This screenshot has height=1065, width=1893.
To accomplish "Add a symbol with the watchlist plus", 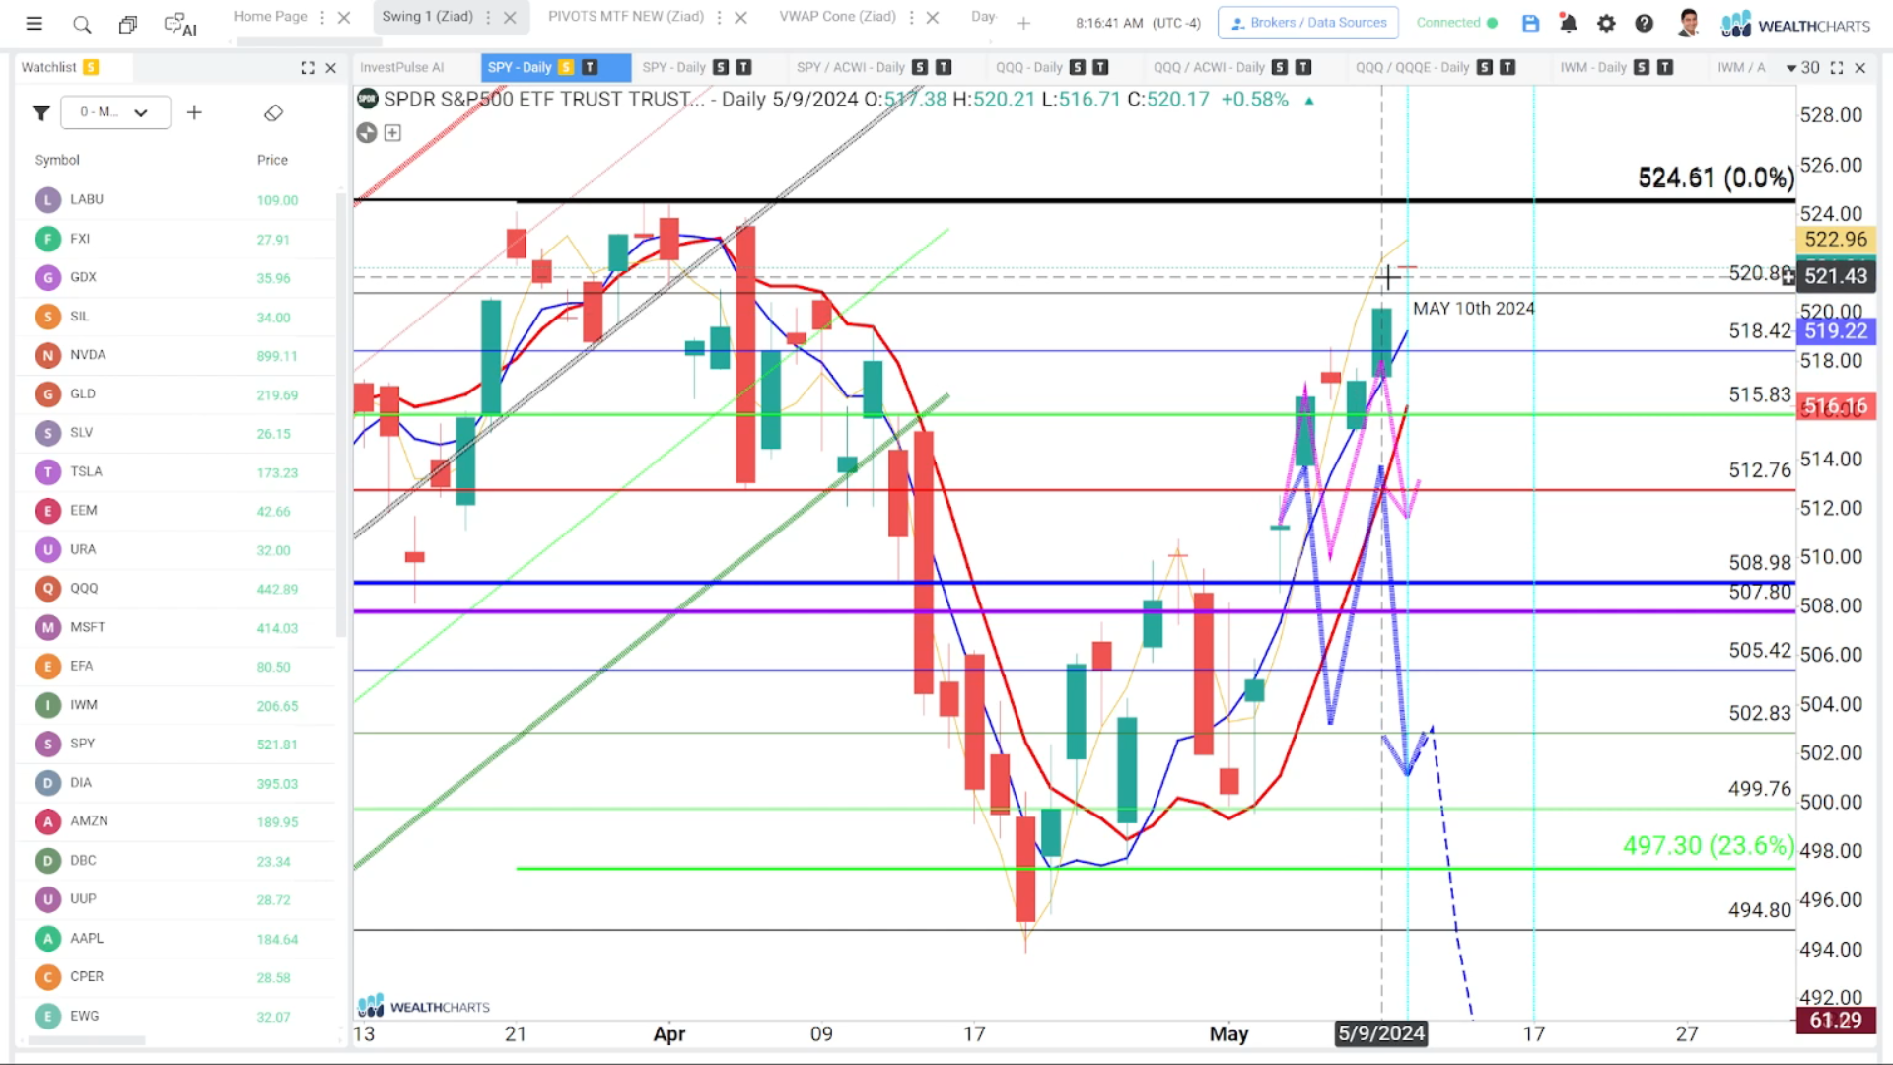I will tap(194, 112).
